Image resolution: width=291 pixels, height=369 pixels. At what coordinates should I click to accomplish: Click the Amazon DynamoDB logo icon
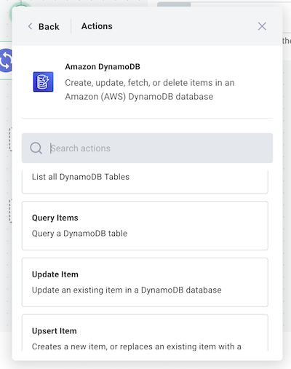[43, 82]
